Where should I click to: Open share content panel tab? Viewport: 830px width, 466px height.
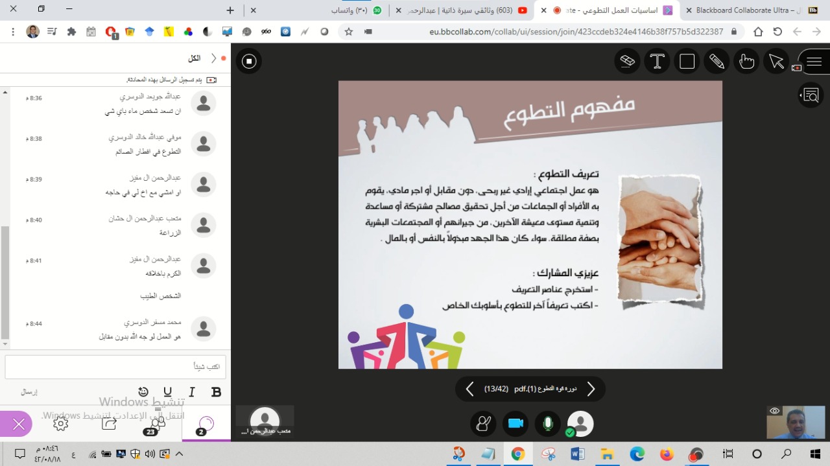109,424
